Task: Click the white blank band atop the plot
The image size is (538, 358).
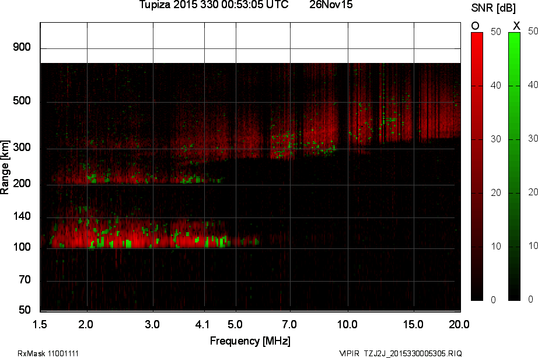Action: [x=251, y=43]
